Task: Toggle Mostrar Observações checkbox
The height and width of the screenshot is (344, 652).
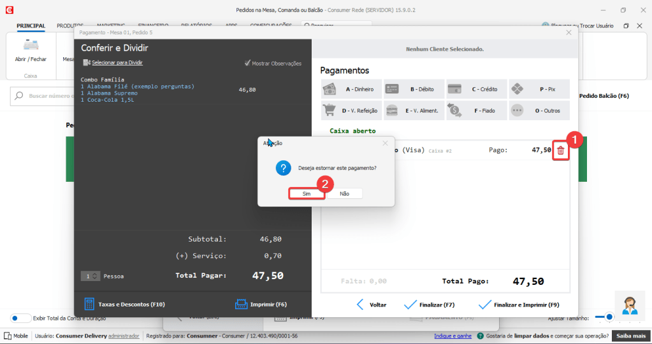Action: [248, 63]
